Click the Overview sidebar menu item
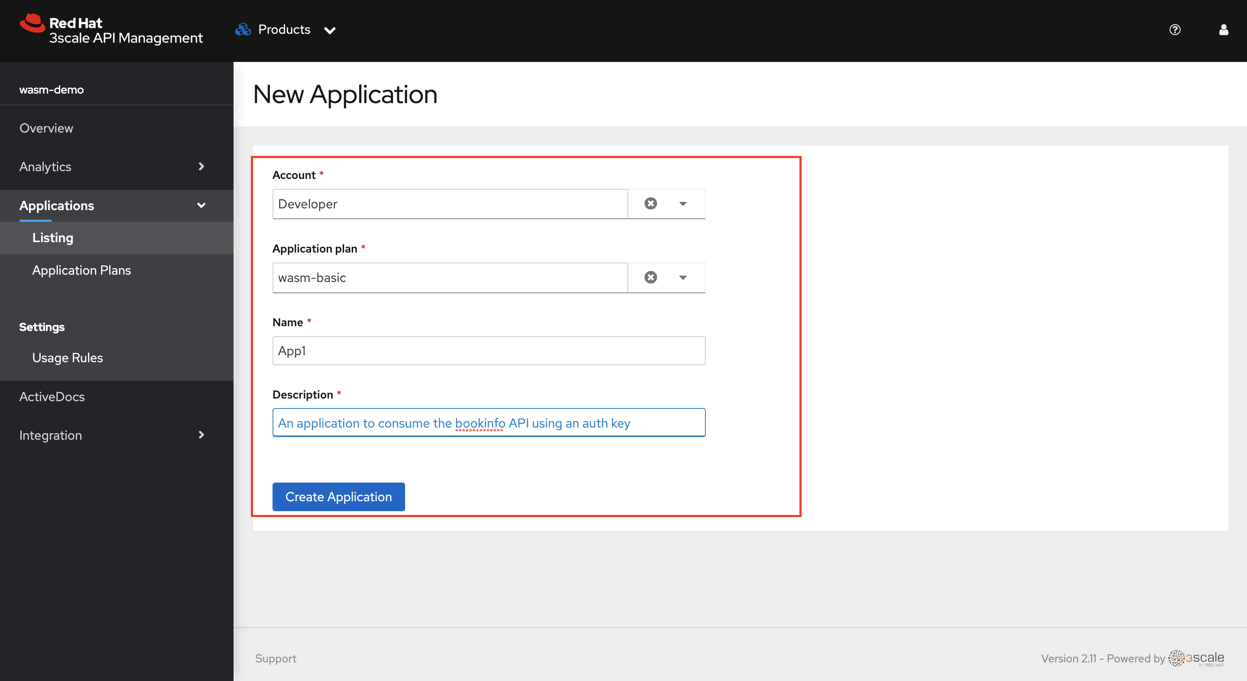Image resolution: width=1247 pixels, height=681 pixels. 46,128
